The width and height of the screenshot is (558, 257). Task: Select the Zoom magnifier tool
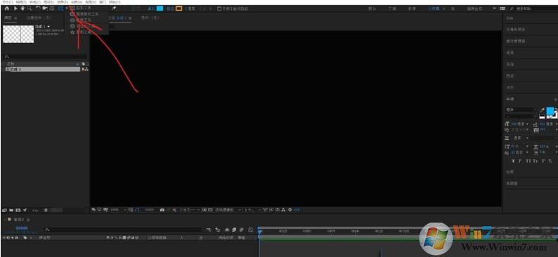[x=30, y=8]
